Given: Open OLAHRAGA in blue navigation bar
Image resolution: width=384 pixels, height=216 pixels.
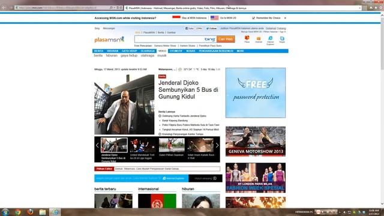Looking at the screenshot, I should coord(148,51).
